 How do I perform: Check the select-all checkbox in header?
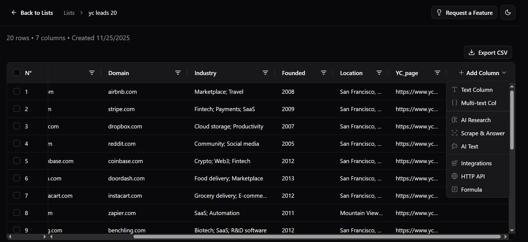(x=17, y=73)
